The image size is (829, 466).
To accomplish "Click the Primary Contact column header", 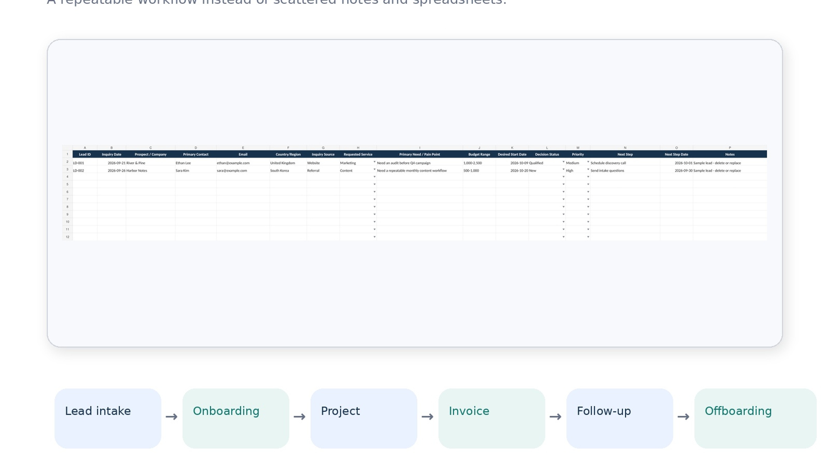I will (x=196, y=154).
